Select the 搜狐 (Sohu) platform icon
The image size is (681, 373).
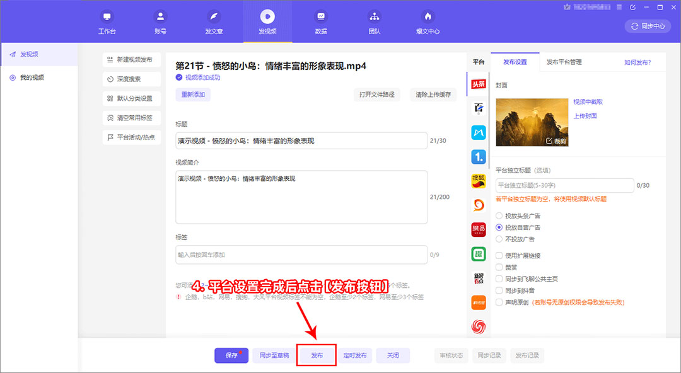(478, 181)
